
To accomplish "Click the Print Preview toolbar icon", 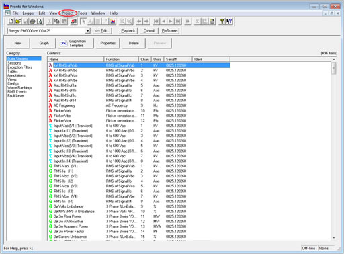I will click(40, 22).
